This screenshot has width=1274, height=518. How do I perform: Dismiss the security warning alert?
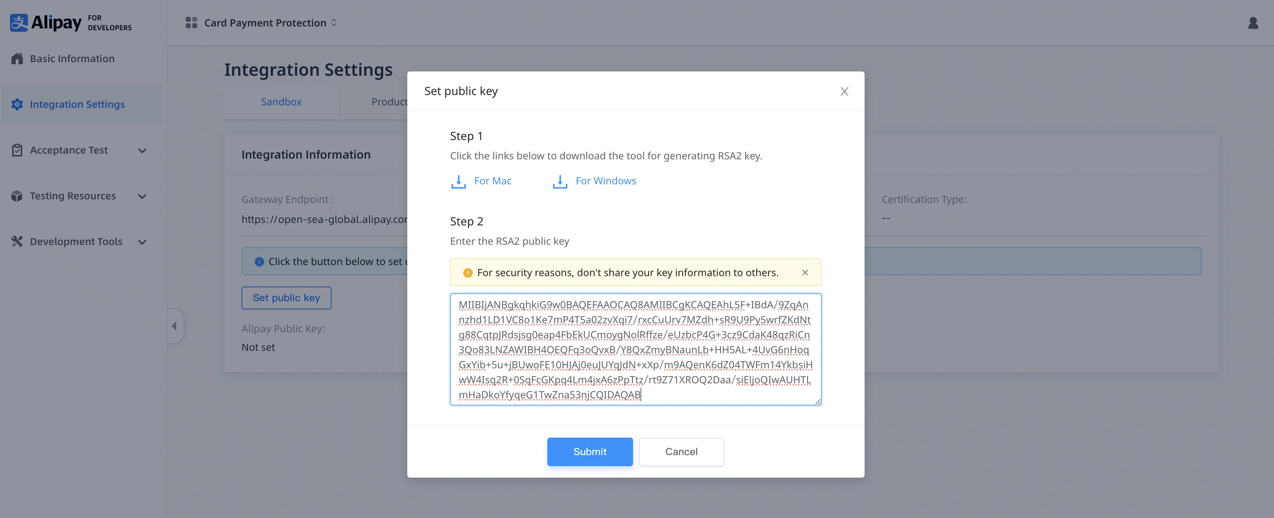click(x=805, y=273)
